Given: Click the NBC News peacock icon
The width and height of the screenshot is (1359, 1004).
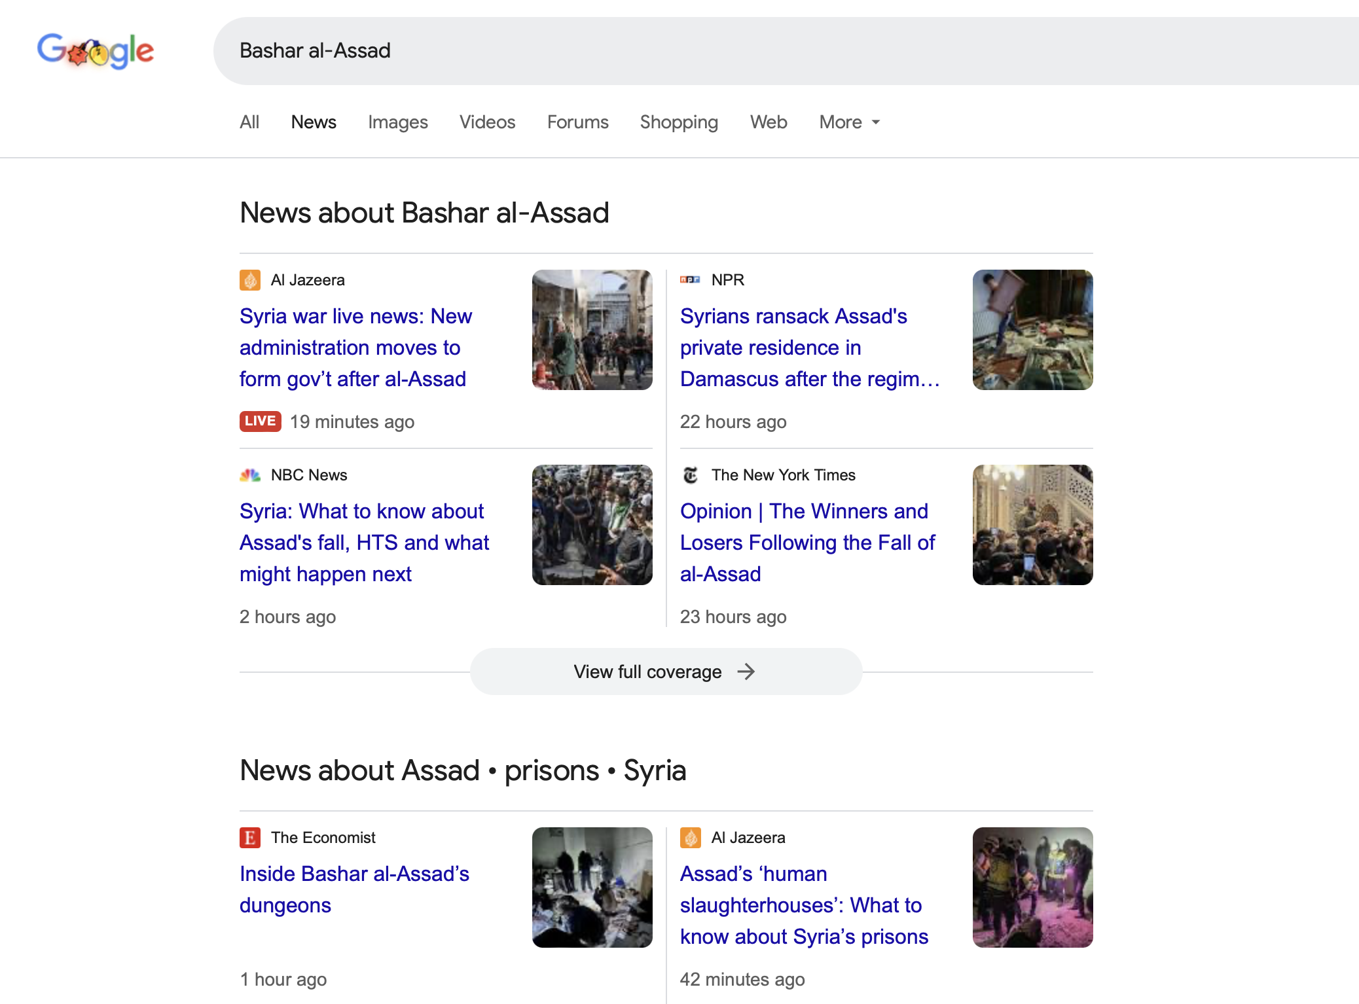Looking at the screenshot, I should [250, 475].
